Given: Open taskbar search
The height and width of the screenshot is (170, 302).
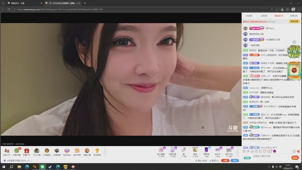Looking at the screenshot, I should pos(11,167).
